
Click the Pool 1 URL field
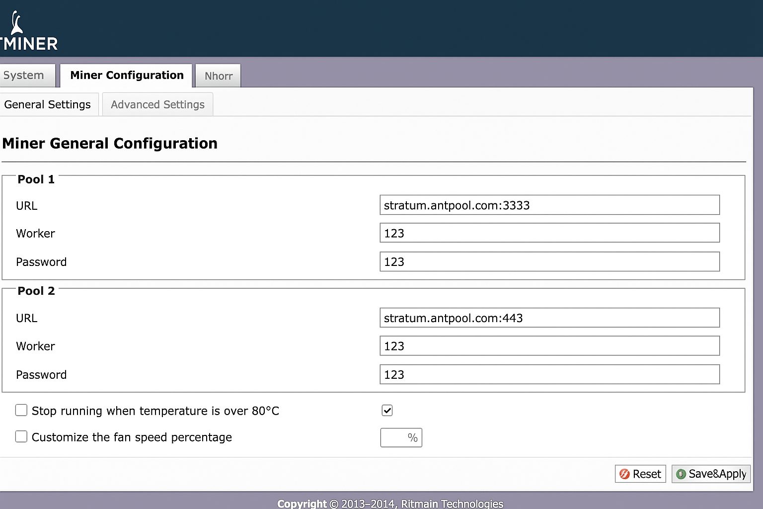coord(549,205)
